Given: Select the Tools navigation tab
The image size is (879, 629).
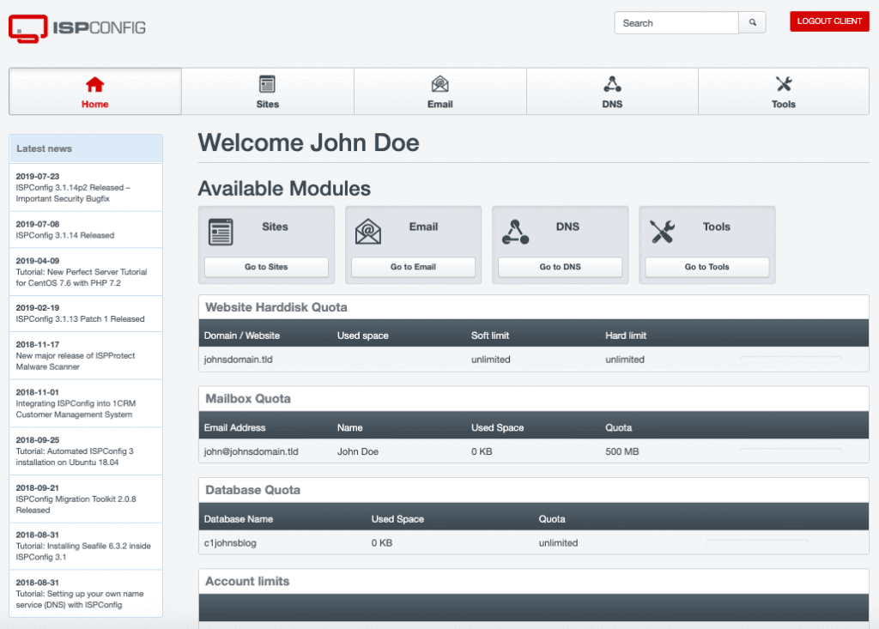Looking at the screenshot, I should point(784,92).
